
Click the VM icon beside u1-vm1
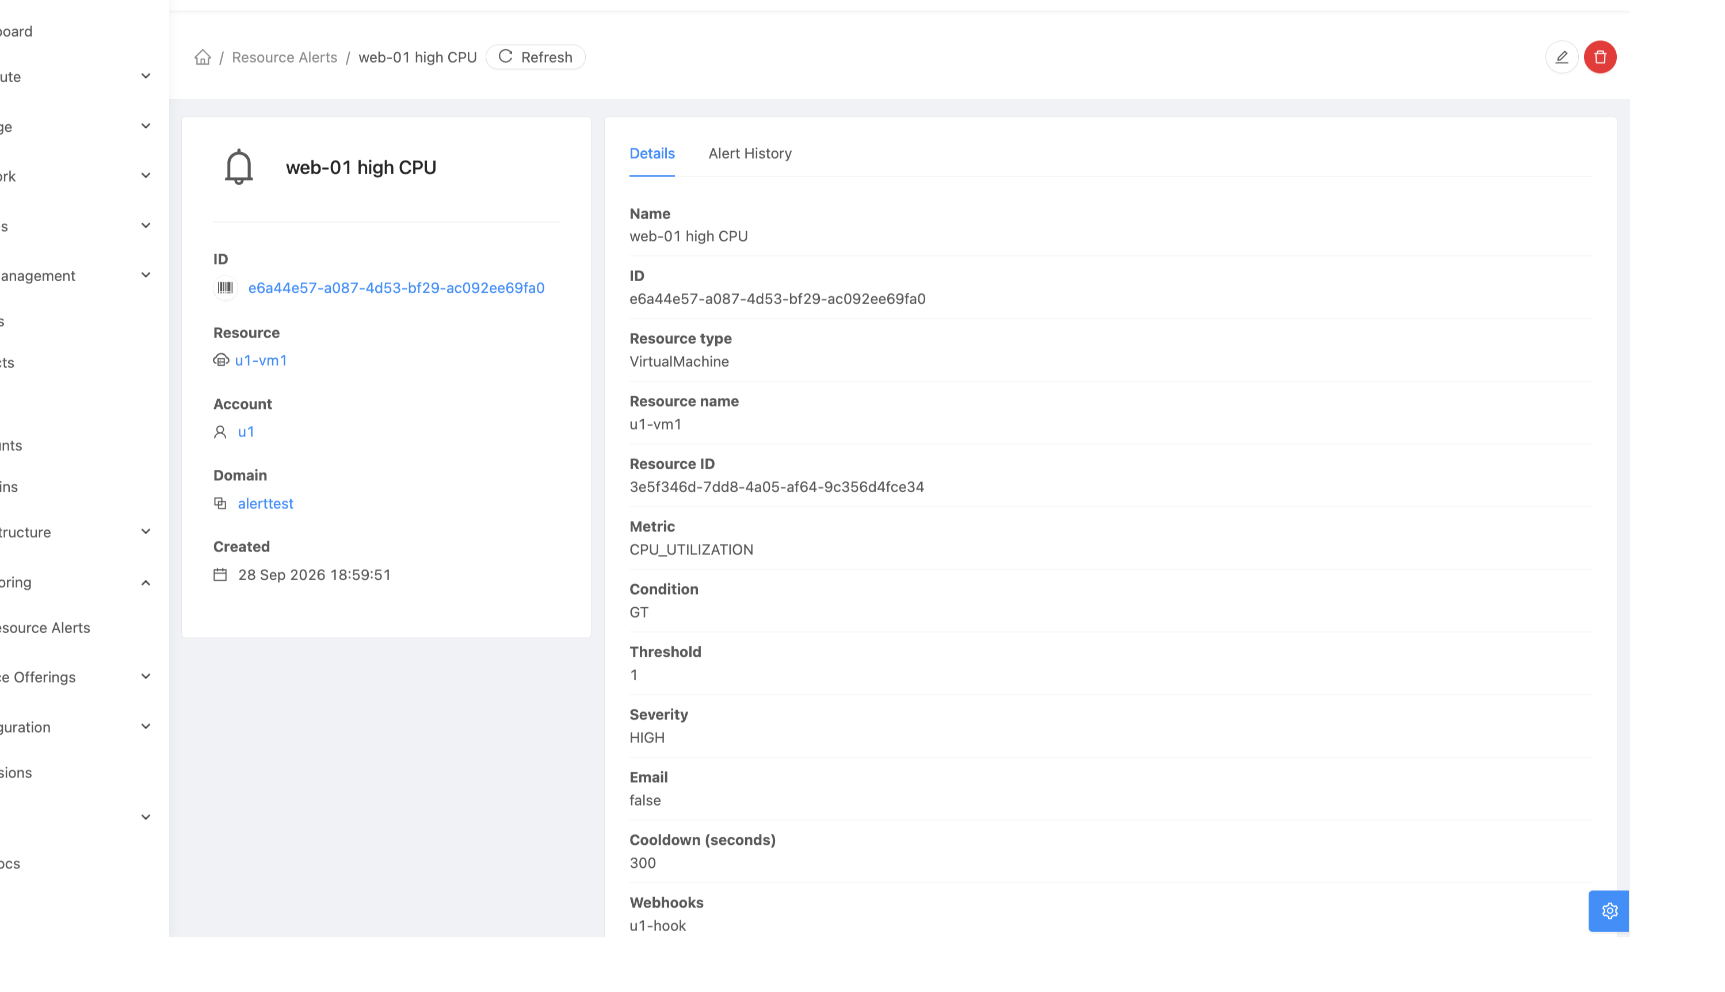pos(221,360)
